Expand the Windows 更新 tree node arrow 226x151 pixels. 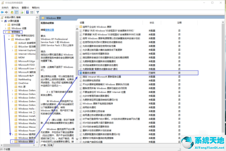(12, 142)
